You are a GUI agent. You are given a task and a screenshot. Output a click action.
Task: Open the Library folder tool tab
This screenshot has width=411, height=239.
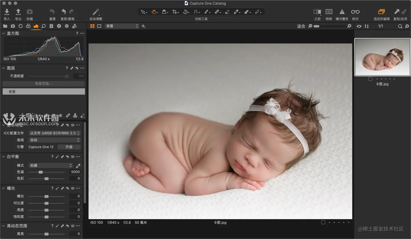5,26
